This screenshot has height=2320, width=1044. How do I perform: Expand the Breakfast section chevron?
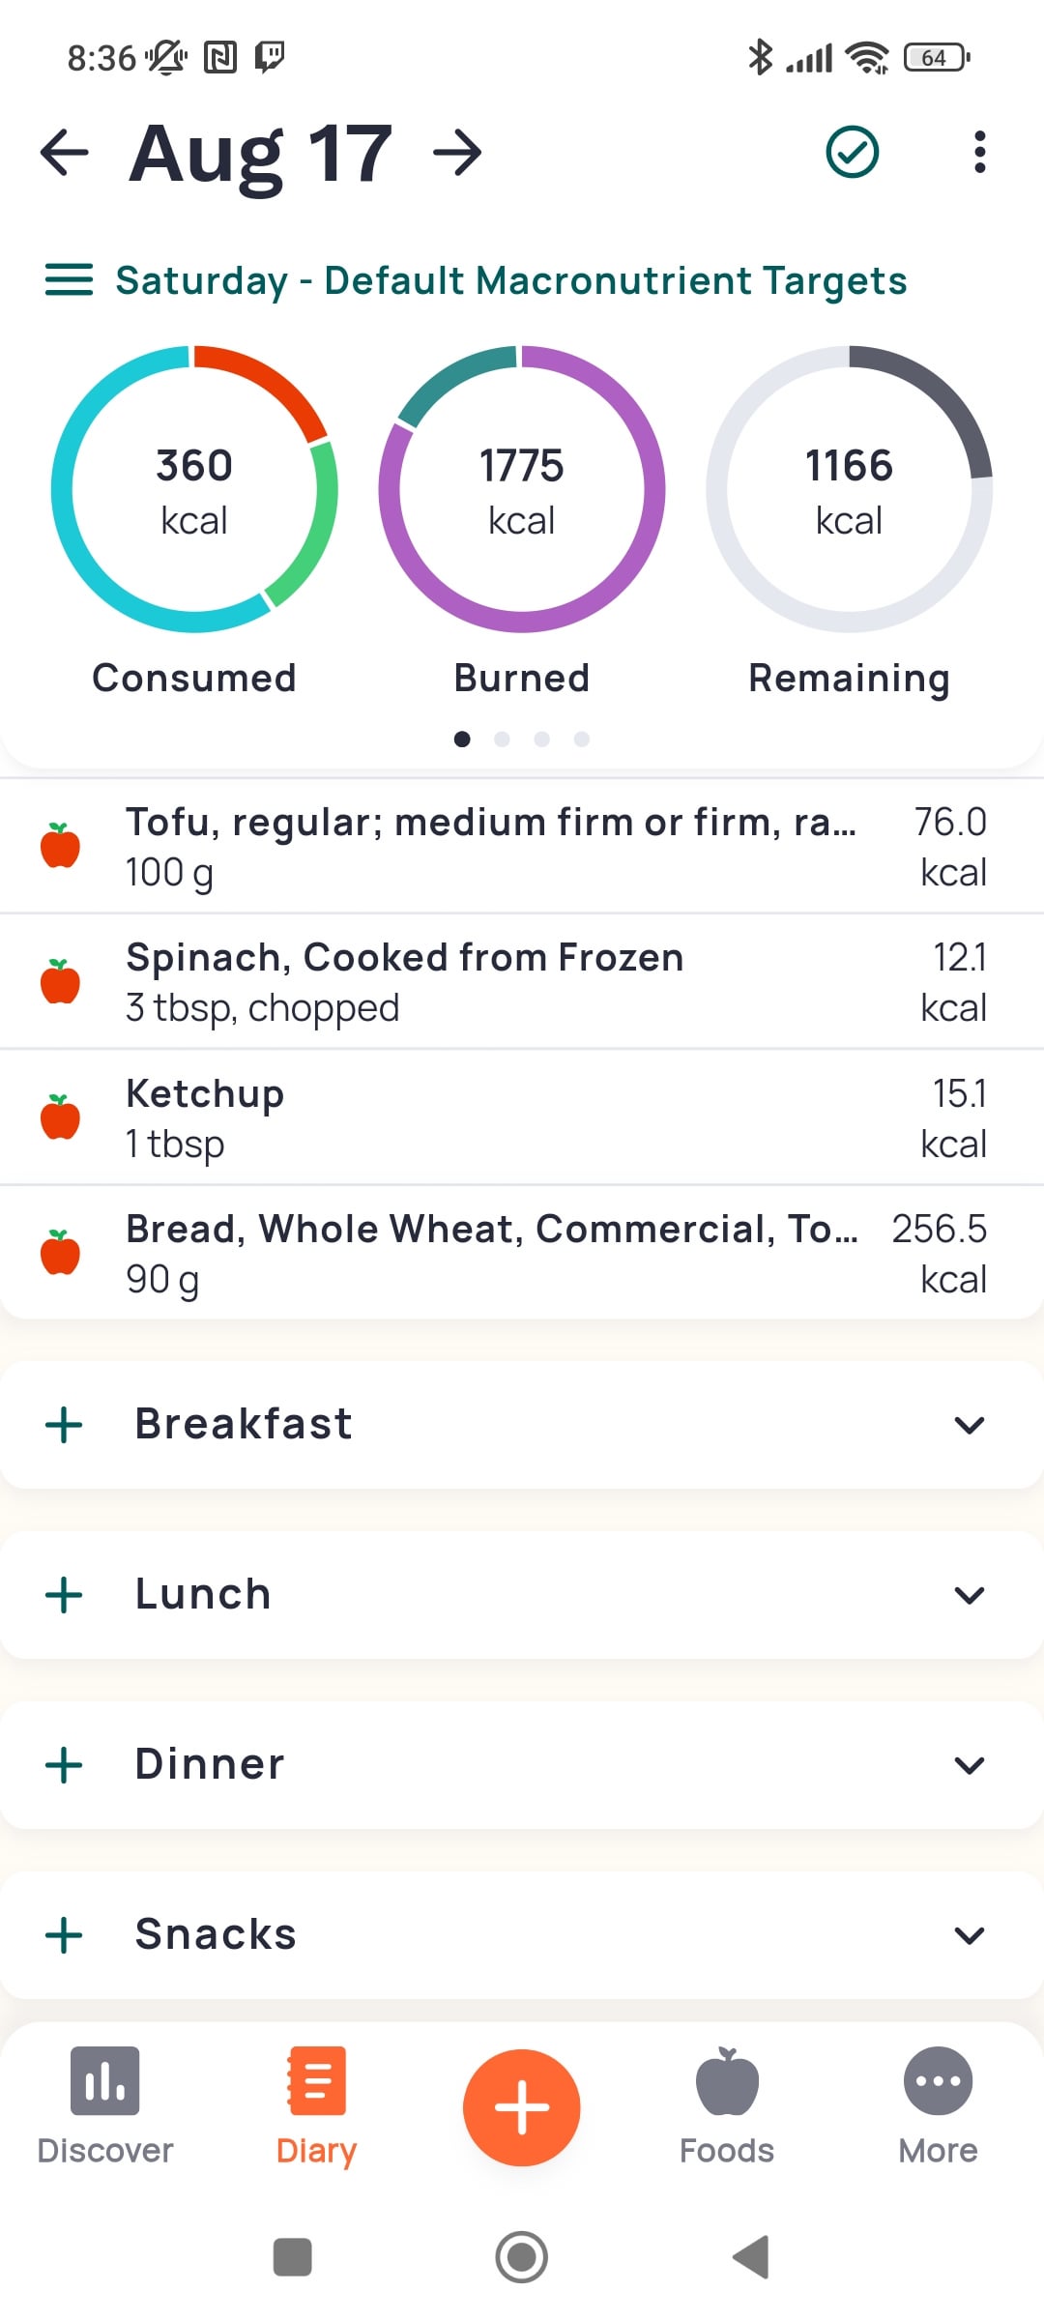tap(969, 1425)
